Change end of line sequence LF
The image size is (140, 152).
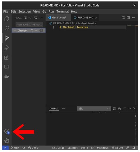(92, 148)
